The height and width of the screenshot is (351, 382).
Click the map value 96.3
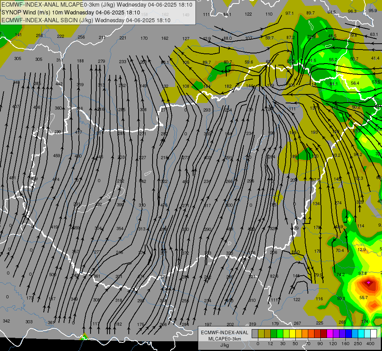tap(352, 11)
